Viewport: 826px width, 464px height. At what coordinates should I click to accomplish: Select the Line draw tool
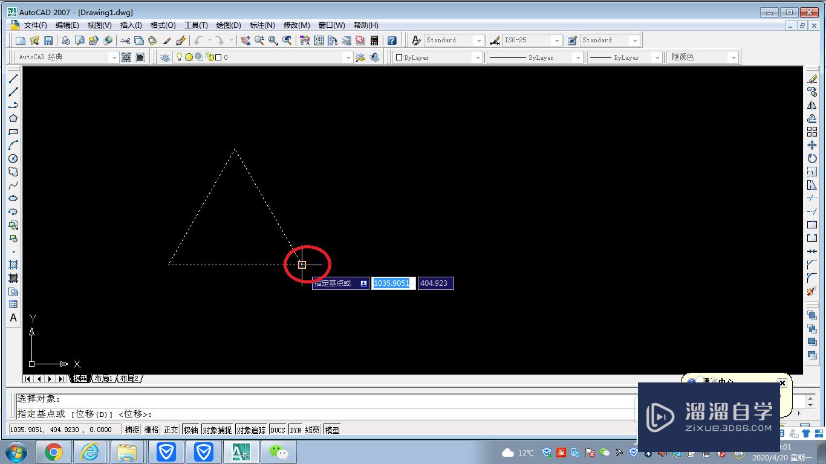[x=13, y=79]
